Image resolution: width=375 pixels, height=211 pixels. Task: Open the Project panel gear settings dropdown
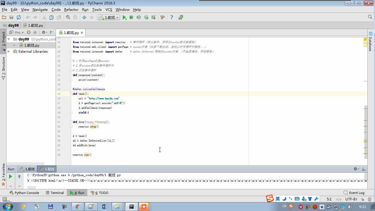(44, 33)
